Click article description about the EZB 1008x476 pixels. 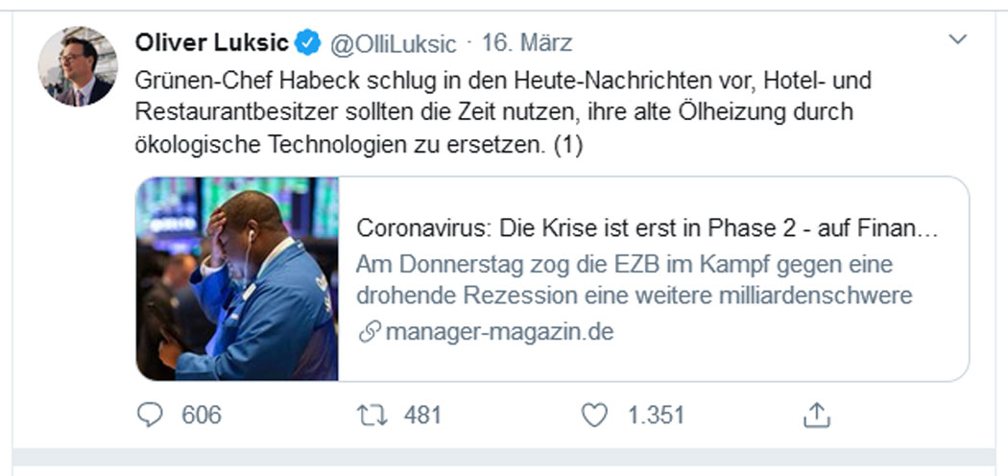point(634,280)
